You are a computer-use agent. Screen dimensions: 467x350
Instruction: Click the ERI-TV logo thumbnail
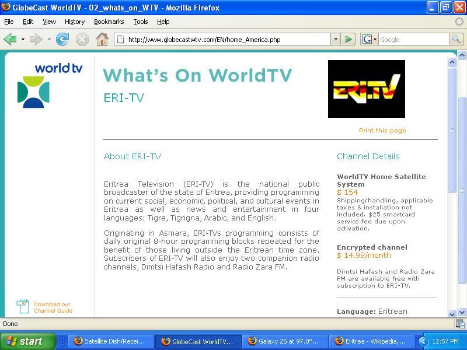tap(367, 89)
